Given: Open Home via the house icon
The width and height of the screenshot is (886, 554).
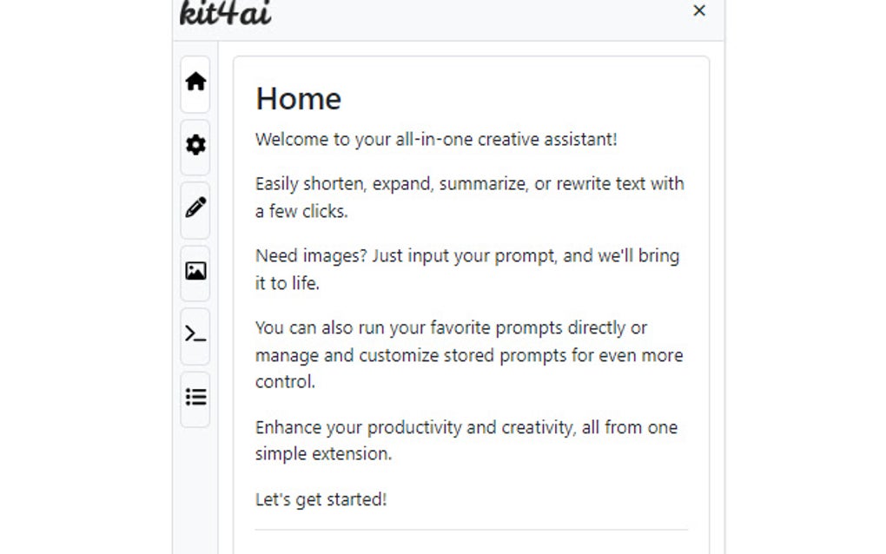Looking at the screenshot, I should click(195, 84).
